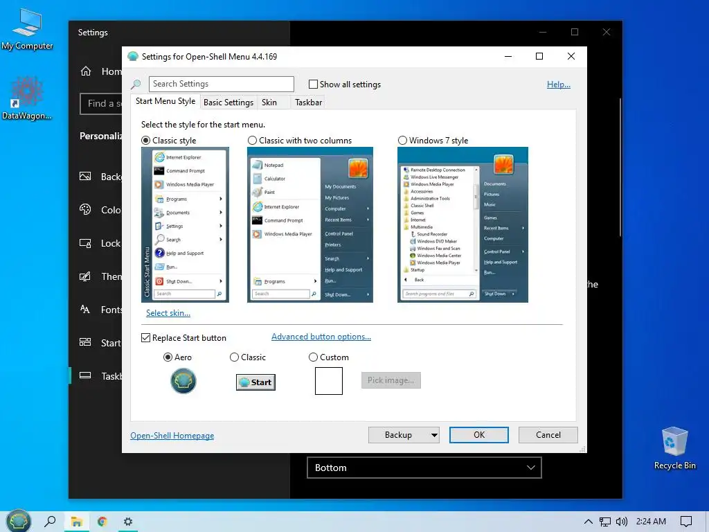Screen dimensions: 709x532
Task: Open the Help link
Action: point(559,84)
